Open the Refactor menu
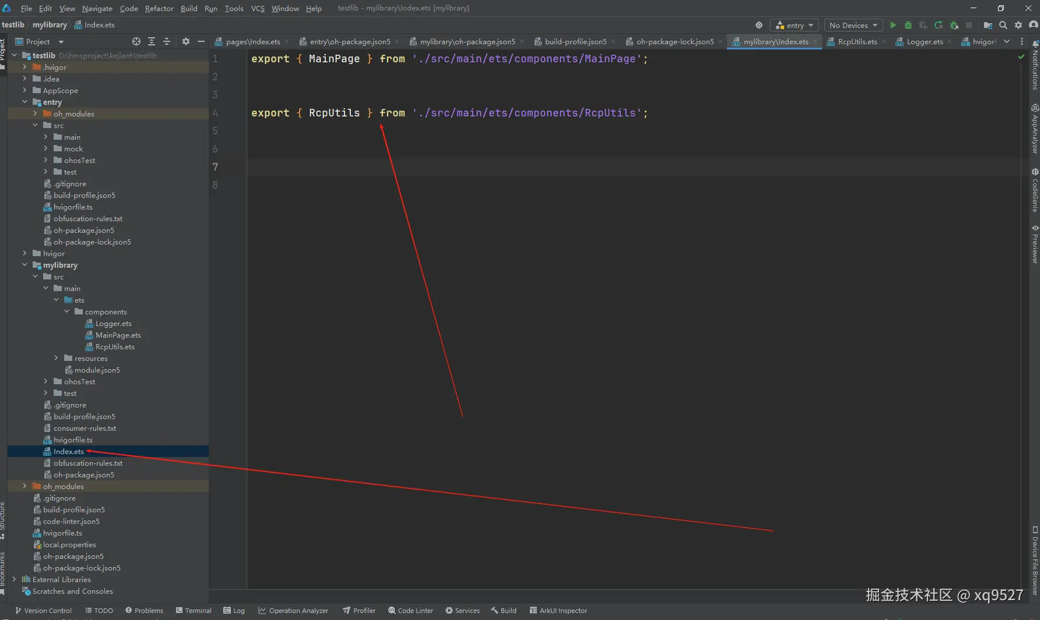The image size is (1040, 620). [x=159, y=8]
